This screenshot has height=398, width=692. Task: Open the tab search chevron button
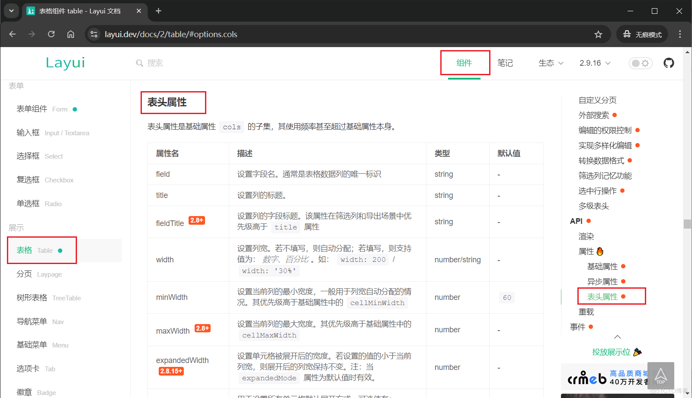tap(11, 11)
